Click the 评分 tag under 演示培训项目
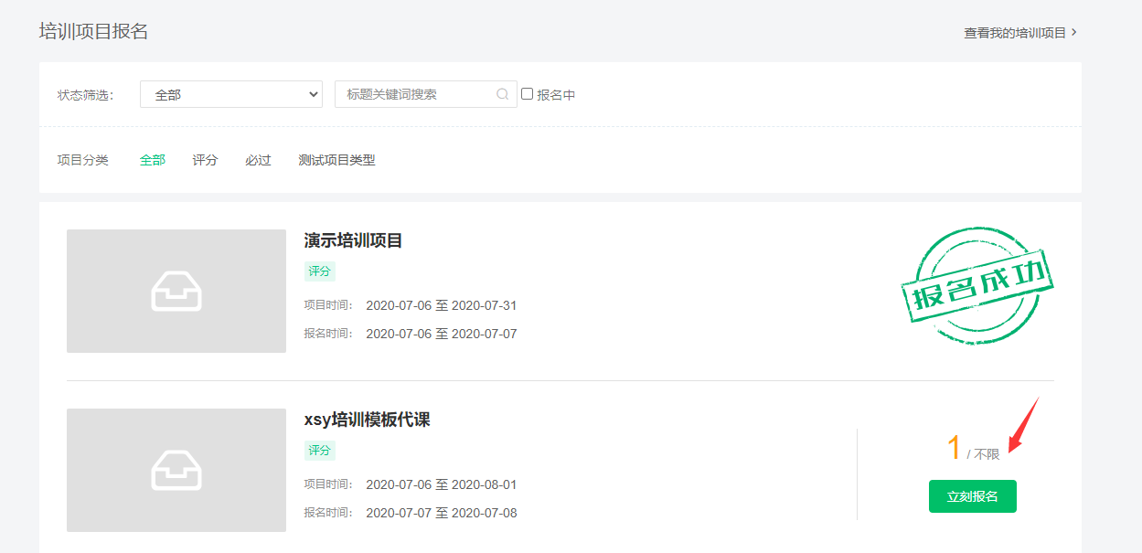Screen dimensions: 1142x553 (320, 271)
